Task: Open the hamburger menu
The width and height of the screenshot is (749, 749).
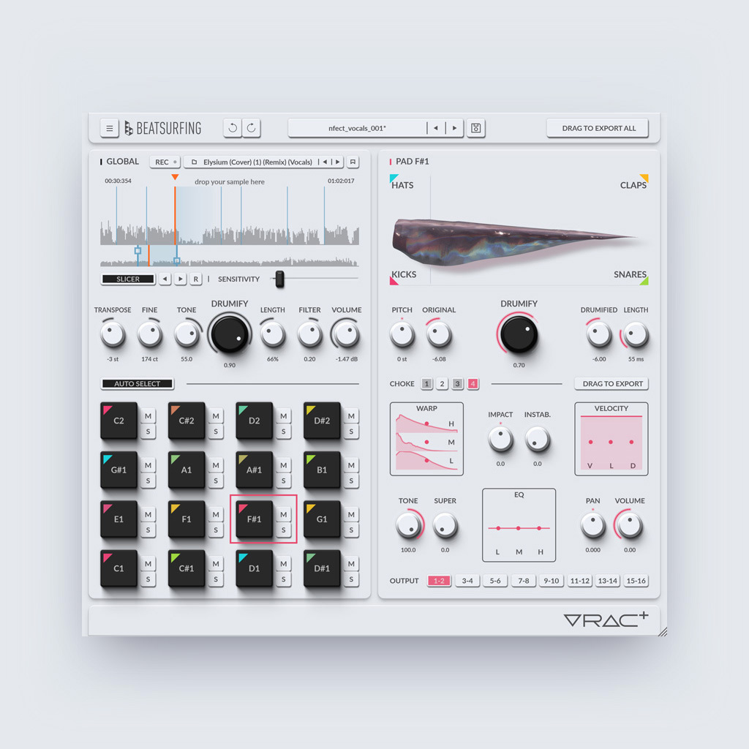Action: 110,128
